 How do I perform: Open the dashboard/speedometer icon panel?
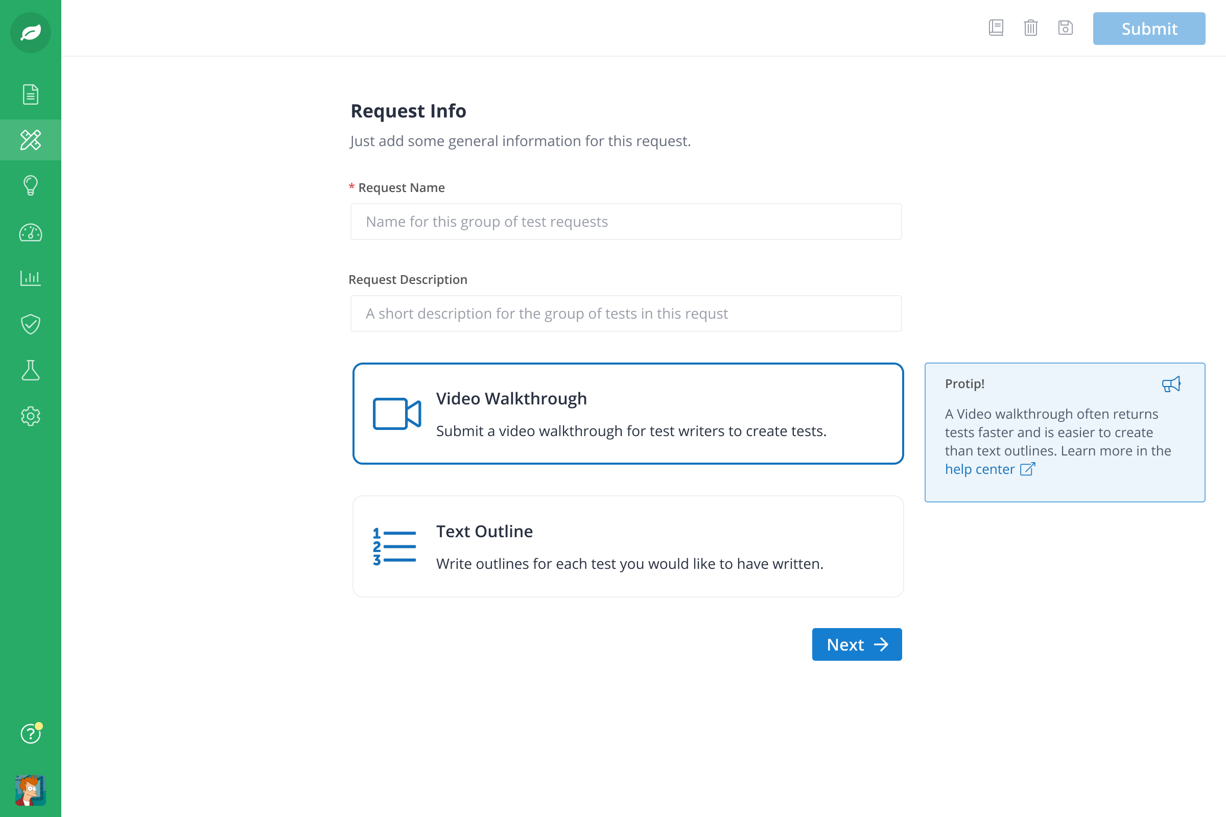pyautogui.click(x=30, y=232)
